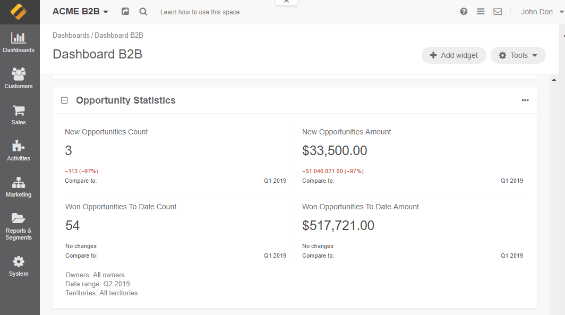This screenshot has width=565, height=315.
Task: Open Reports & Segments sidebar menu
Action: pos(19,226)
